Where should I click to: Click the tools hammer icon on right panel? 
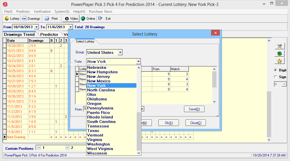[280, 46]
